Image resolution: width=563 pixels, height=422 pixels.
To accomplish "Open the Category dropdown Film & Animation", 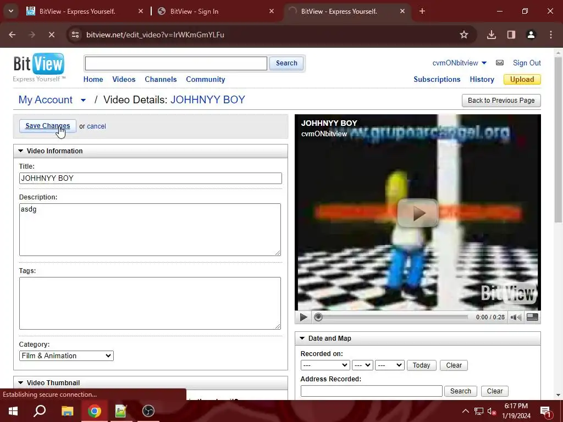I will [x=67, y=356].
